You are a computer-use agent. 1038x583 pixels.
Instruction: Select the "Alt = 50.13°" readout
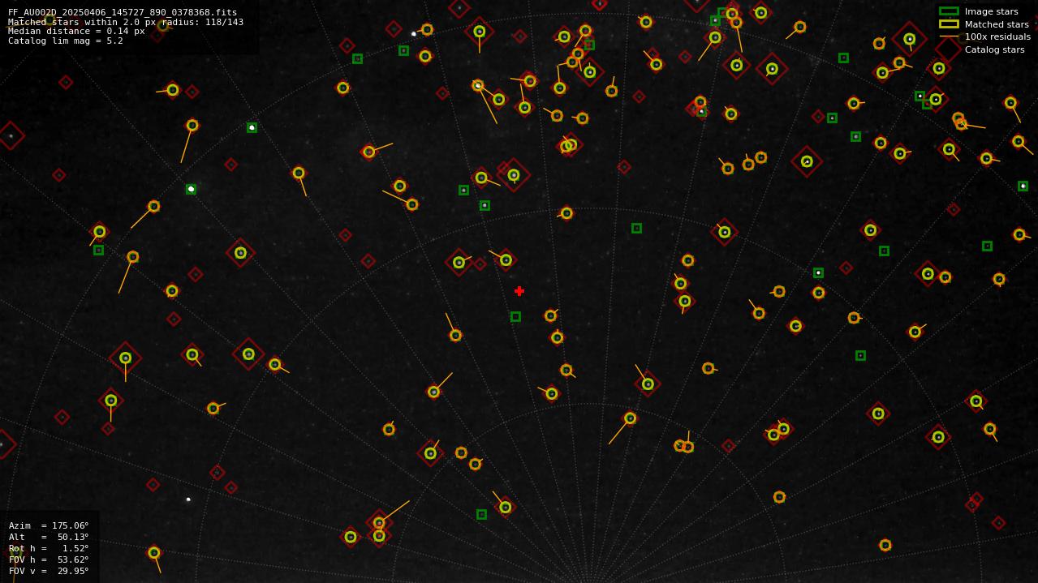coord(49,537)
